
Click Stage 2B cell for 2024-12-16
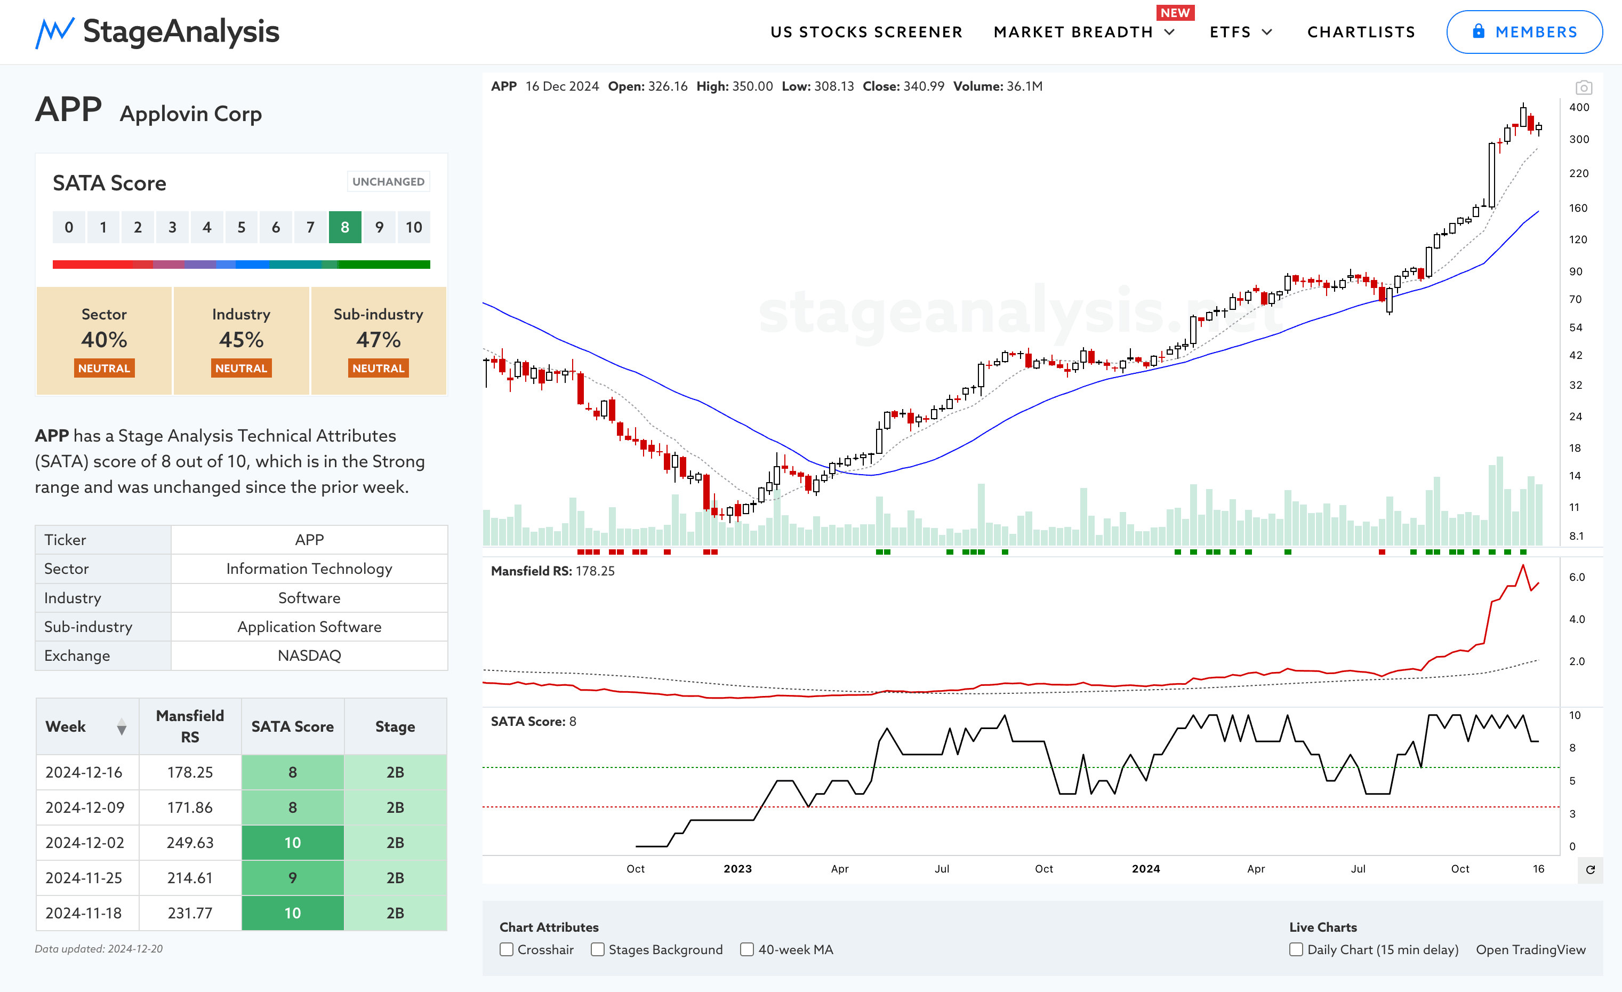(395, 772)
